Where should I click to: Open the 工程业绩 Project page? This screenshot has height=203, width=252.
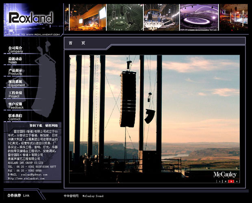click(15, 94)
